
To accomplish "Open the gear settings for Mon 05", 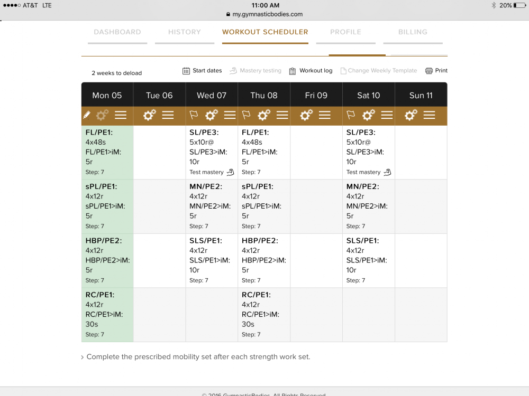I will [102, 115].
